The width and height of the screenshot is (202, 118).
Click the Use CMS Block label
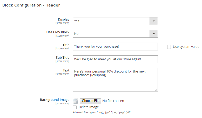58,32
